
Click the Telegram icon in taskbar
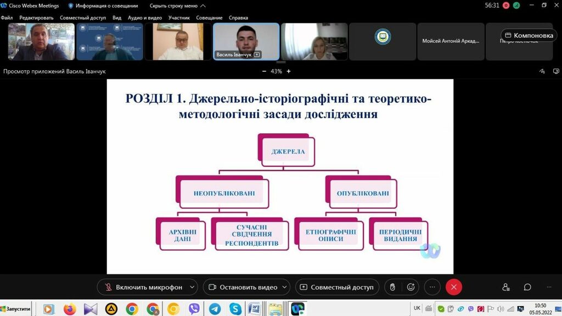coord(215,309)
